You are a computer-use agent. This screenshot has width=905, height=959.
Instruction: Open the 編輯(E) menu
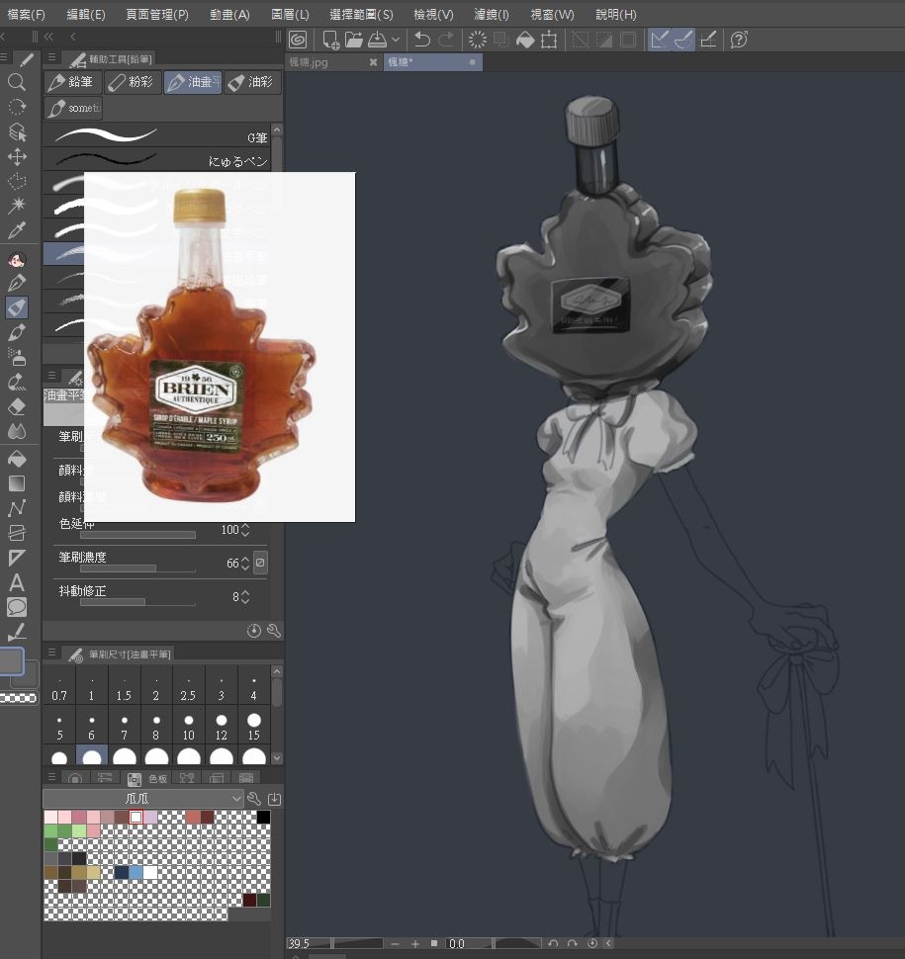point(86,14)
